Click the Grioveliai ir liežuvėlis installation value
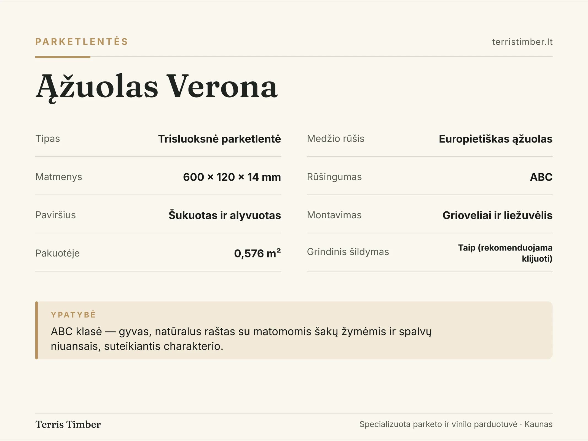Screen dimensions: 588x441 tap(497, 215)
